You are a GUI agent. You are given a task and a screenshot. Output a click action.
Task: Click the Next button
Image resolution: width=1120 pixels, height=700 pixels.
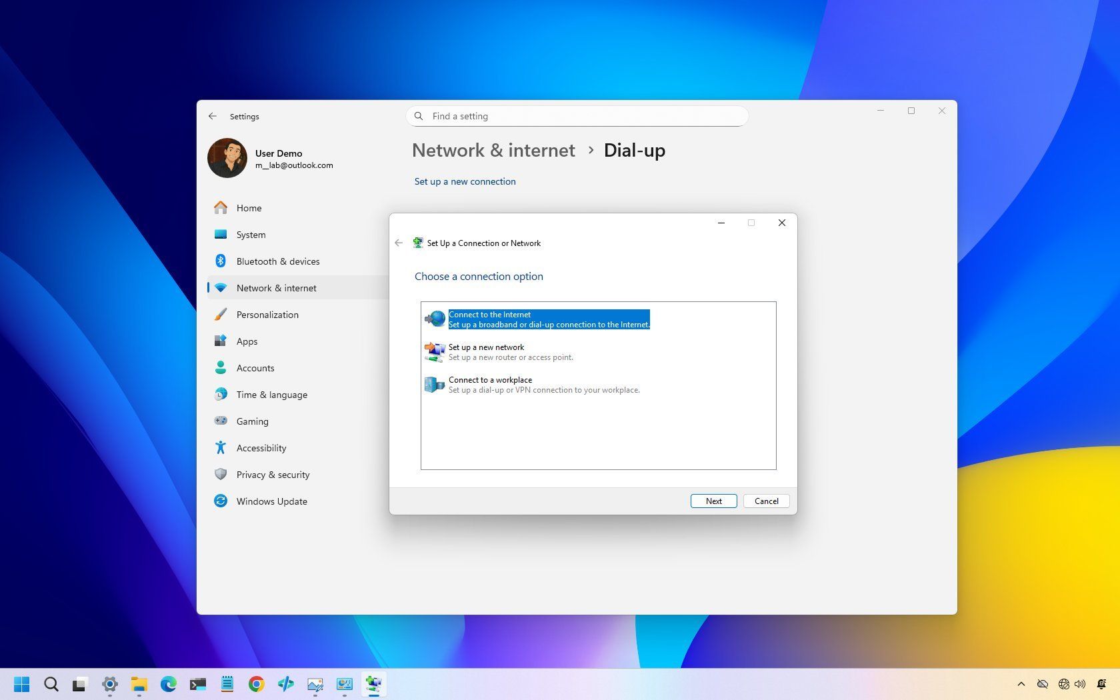tap(713, 501)
